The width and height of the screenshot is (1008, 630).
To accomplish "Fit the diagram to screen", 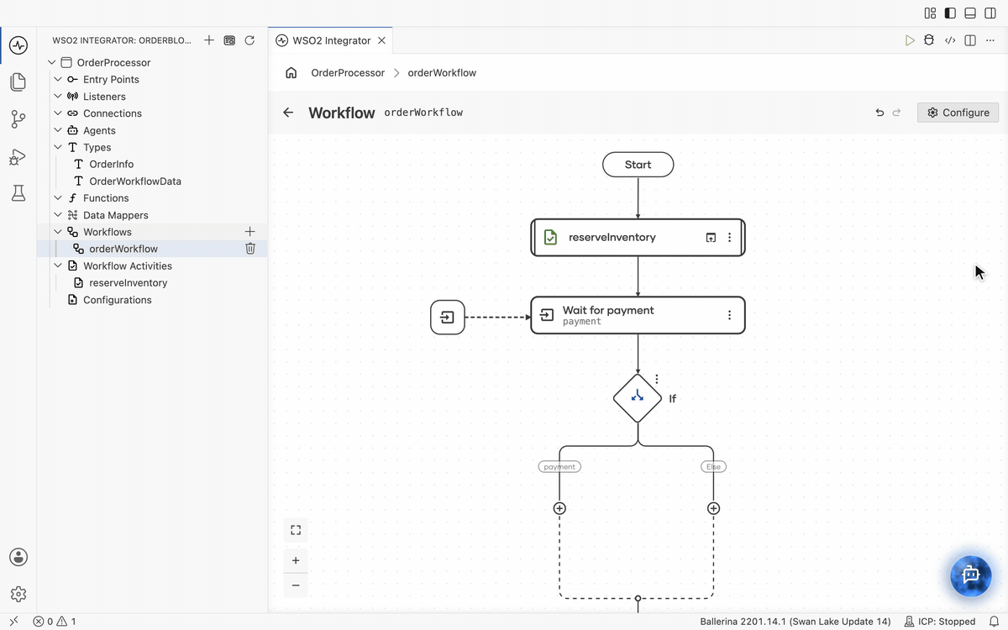I will tap(296, 530).
